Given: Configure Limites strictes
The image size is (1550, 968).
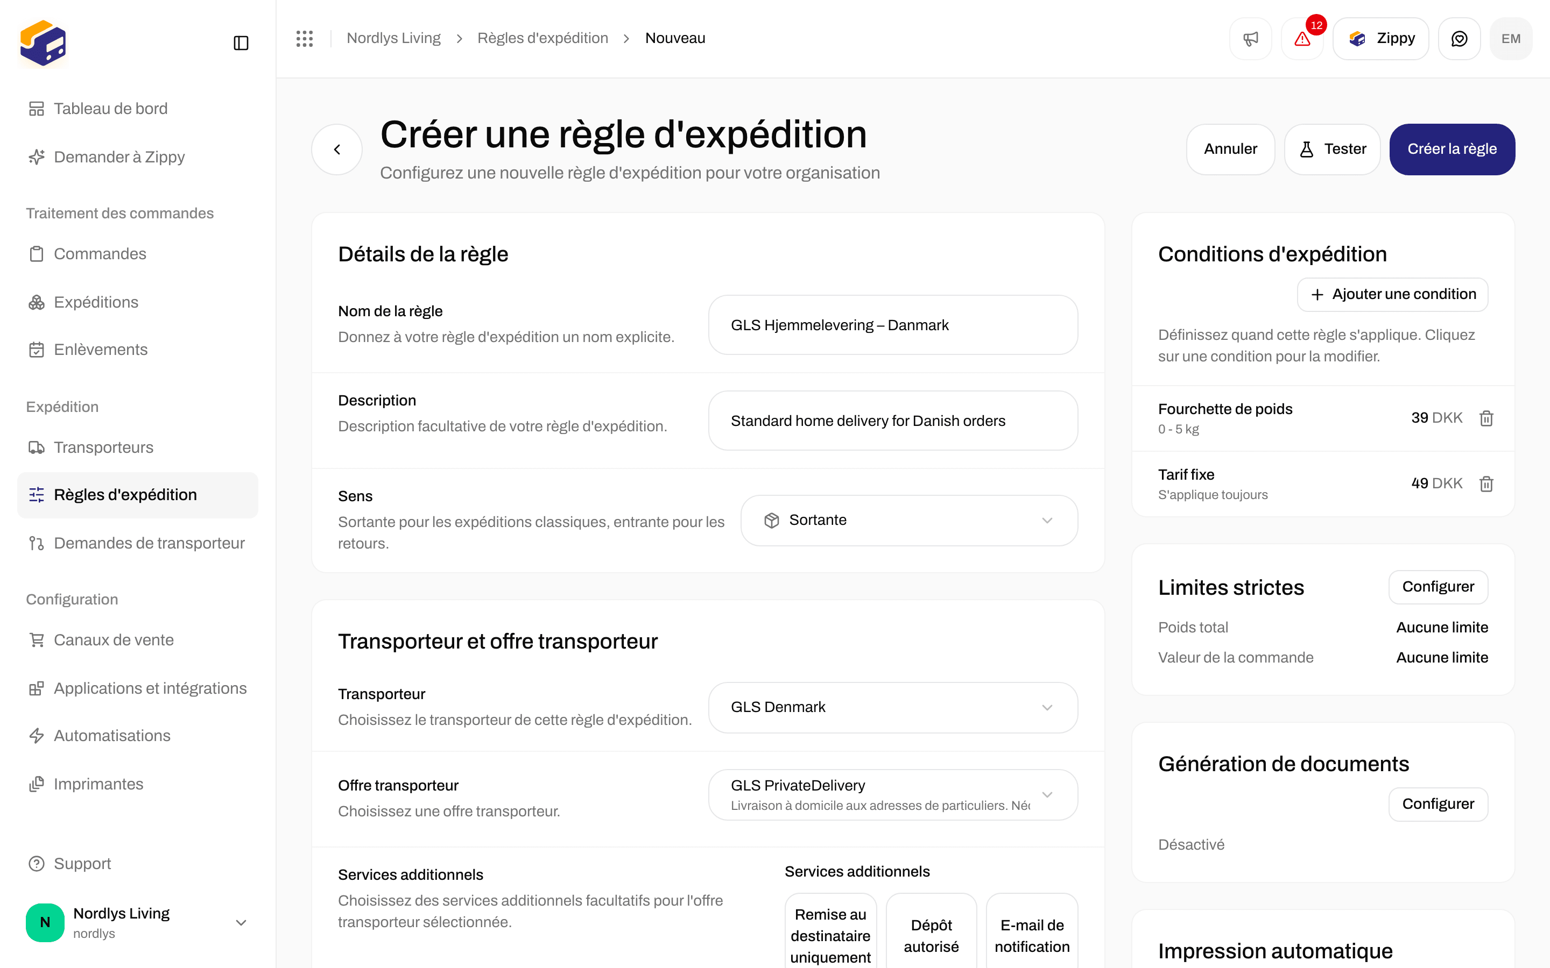Looking at the screenshot, I should (x=1438, y=587).
